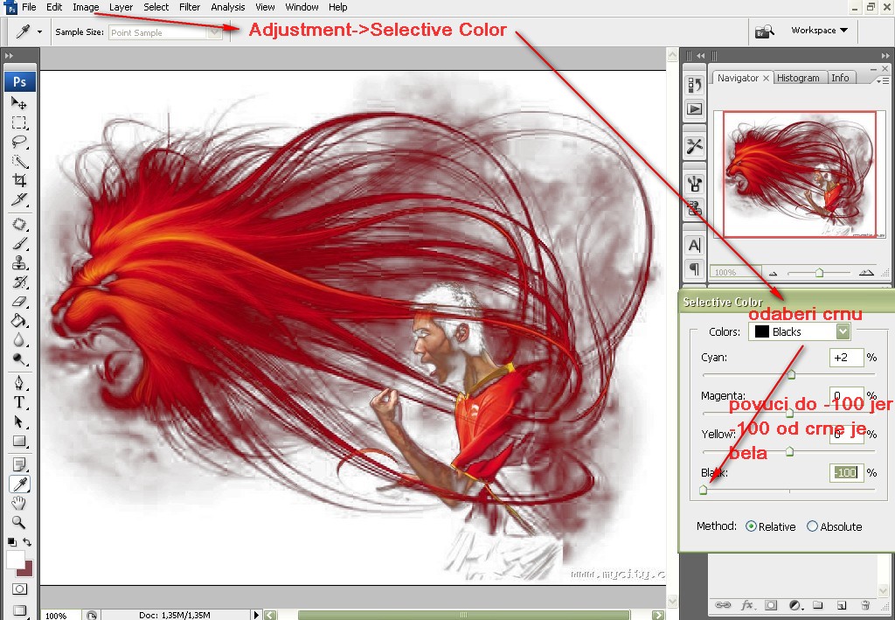This screenshot has width=895, height=620.
Task: Select the Eyedropper tool in toolbox
Action: click(19, 484)
